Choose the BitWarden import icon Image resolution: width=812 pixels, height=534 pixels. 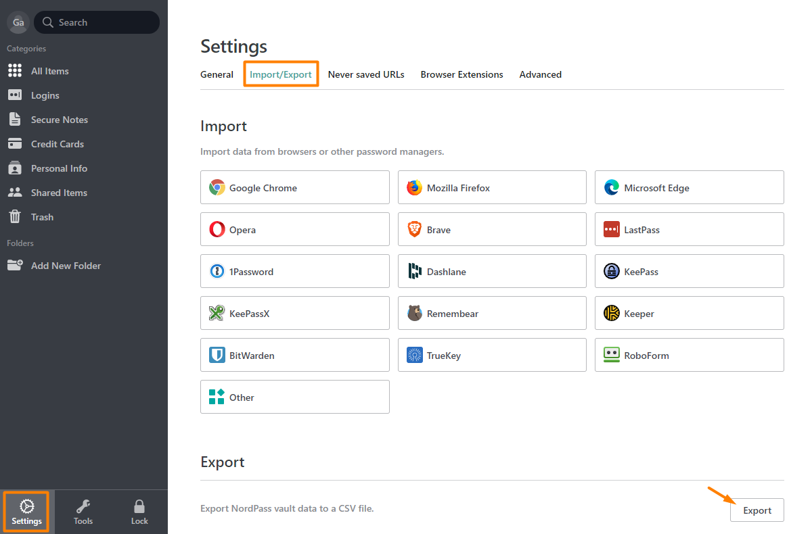(x=217, y=356)
